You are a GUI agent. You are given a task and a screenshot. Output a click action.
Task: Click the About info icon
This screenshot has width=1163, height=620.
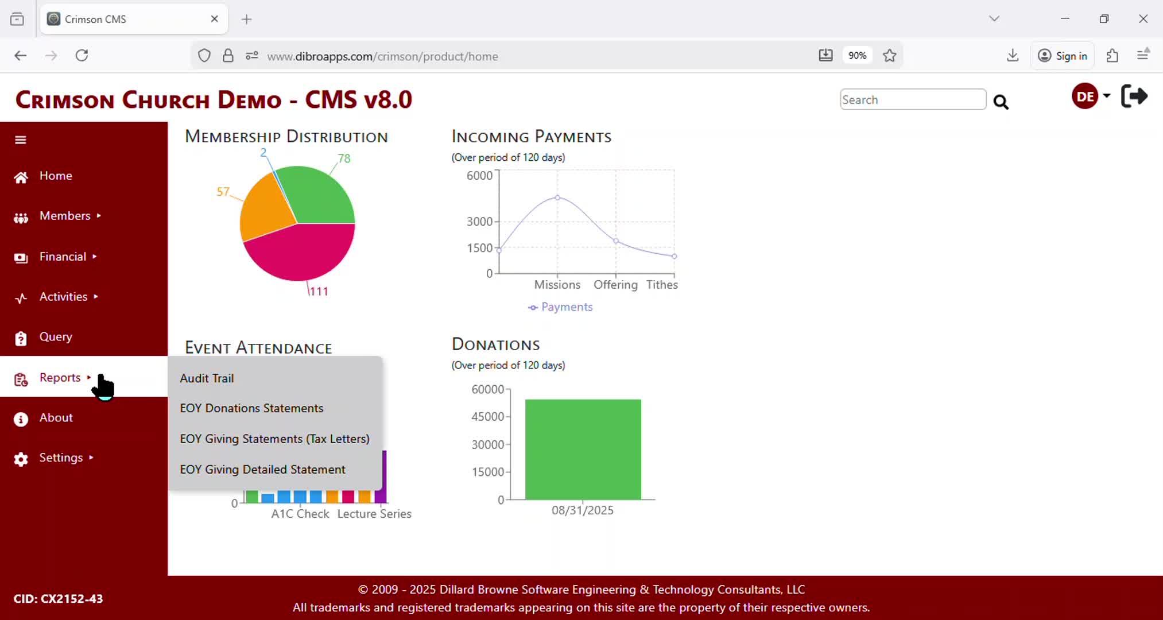click(x=21, y=419)
